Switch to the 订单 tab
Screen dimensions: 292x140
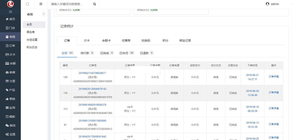click(x=67, y=41)
